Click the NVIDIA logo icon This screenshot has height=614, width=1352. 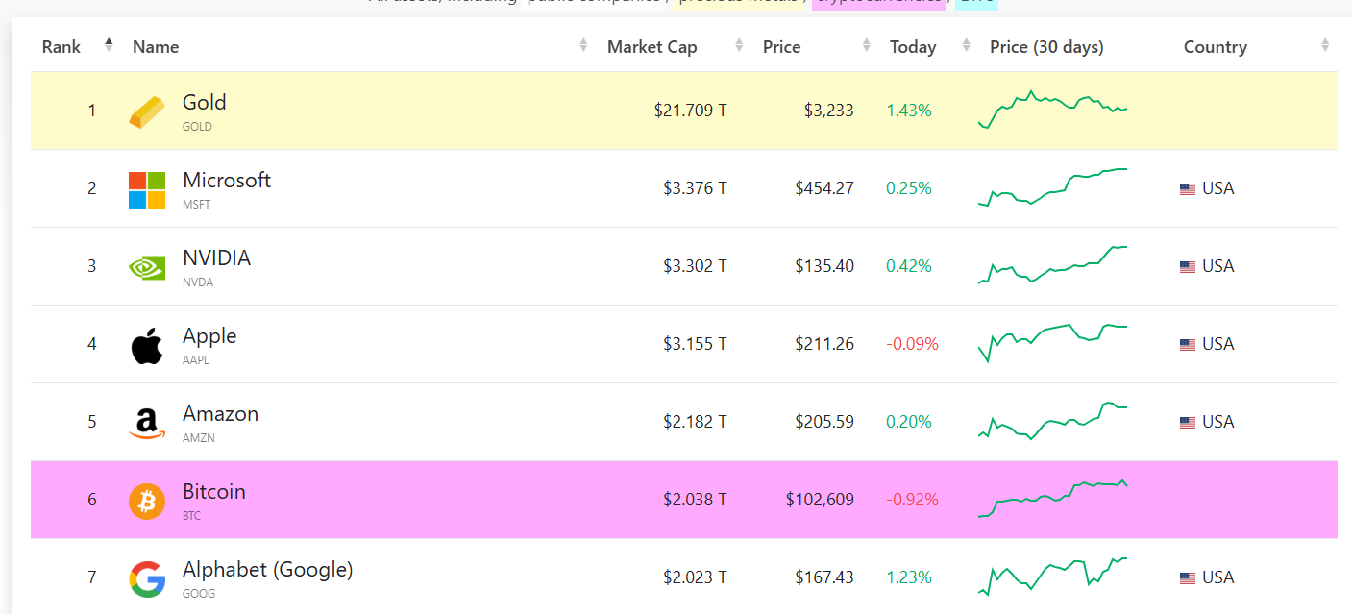coord(147,267)
